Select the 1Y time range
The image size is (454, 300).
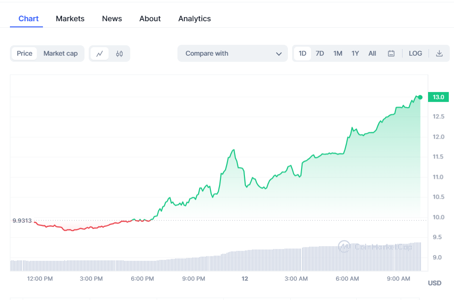(x=355, y=54)
